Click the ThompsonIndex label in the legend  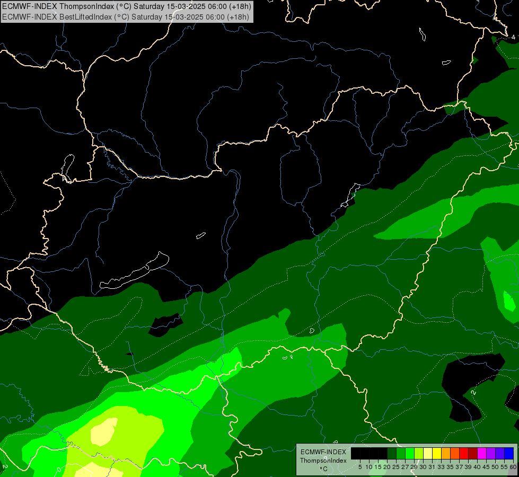(323, 461)
